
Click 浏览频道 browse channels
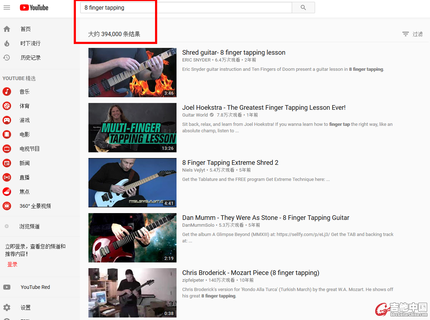pos(29,226)
